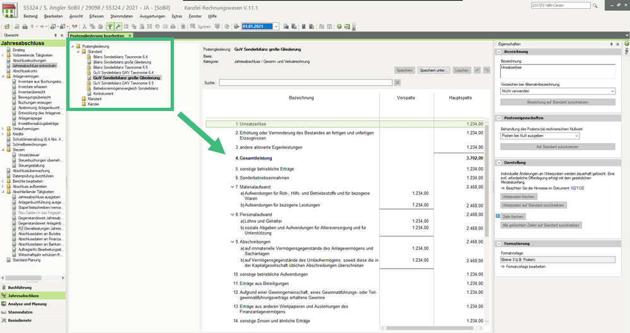Open Hinweise im Dokument 1021120 link
This screenshot has width=630, height=333.
coord(545,188)
